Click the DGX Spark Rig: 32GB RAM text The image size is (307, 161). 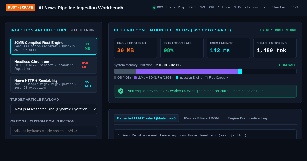point(181,8)
